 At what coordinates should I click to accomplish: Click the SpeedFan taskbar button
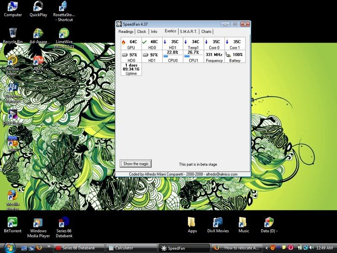184,248
